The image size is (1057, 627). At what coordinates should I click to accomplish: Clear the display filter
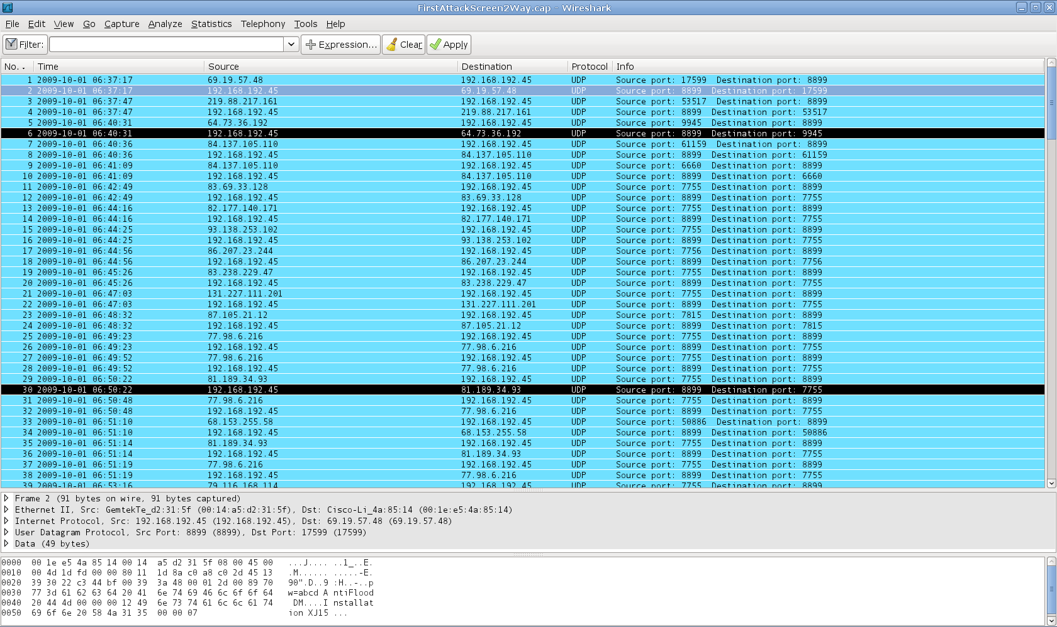(x=403, y=45)
